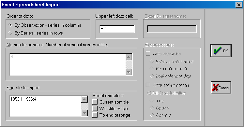Check the To end of range box
The height and width of the screenshot is (127, 244).
pos(95,115)
